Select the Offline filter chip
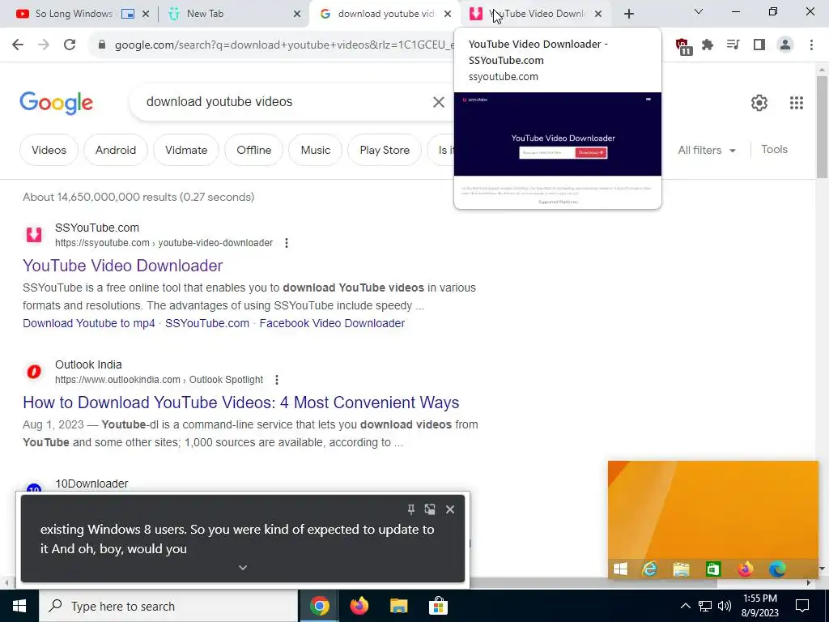Image resolution: width=829 pixels, height=622 pixels. pos(253,150)
